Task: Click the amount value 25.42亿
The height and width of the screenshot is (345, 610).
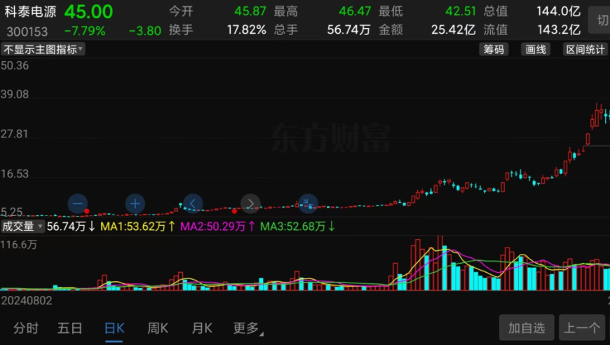Action: point(453,29)
